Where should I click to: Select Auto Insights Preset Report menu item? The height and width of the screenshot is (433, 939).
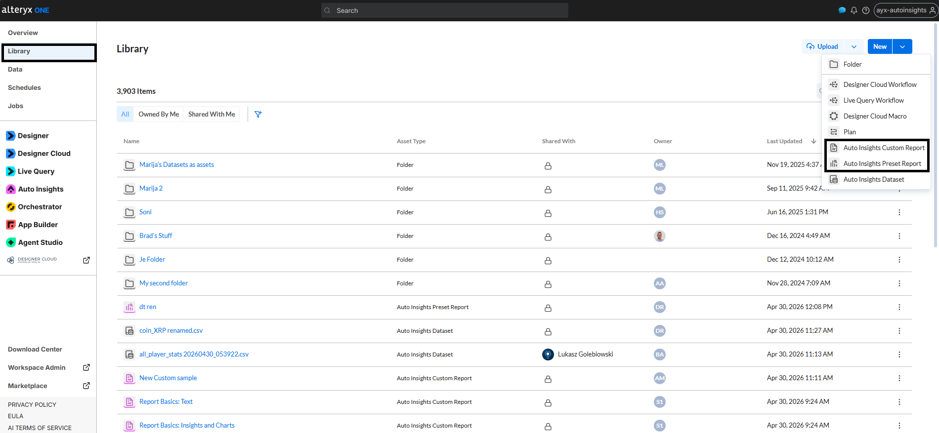876,163
